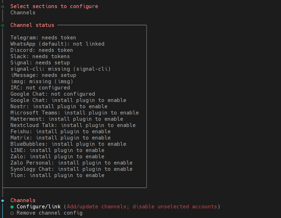Click the green diamond beside Channel status
The width and height of the screenshot is (281, 218).
(x=3, y=25)
